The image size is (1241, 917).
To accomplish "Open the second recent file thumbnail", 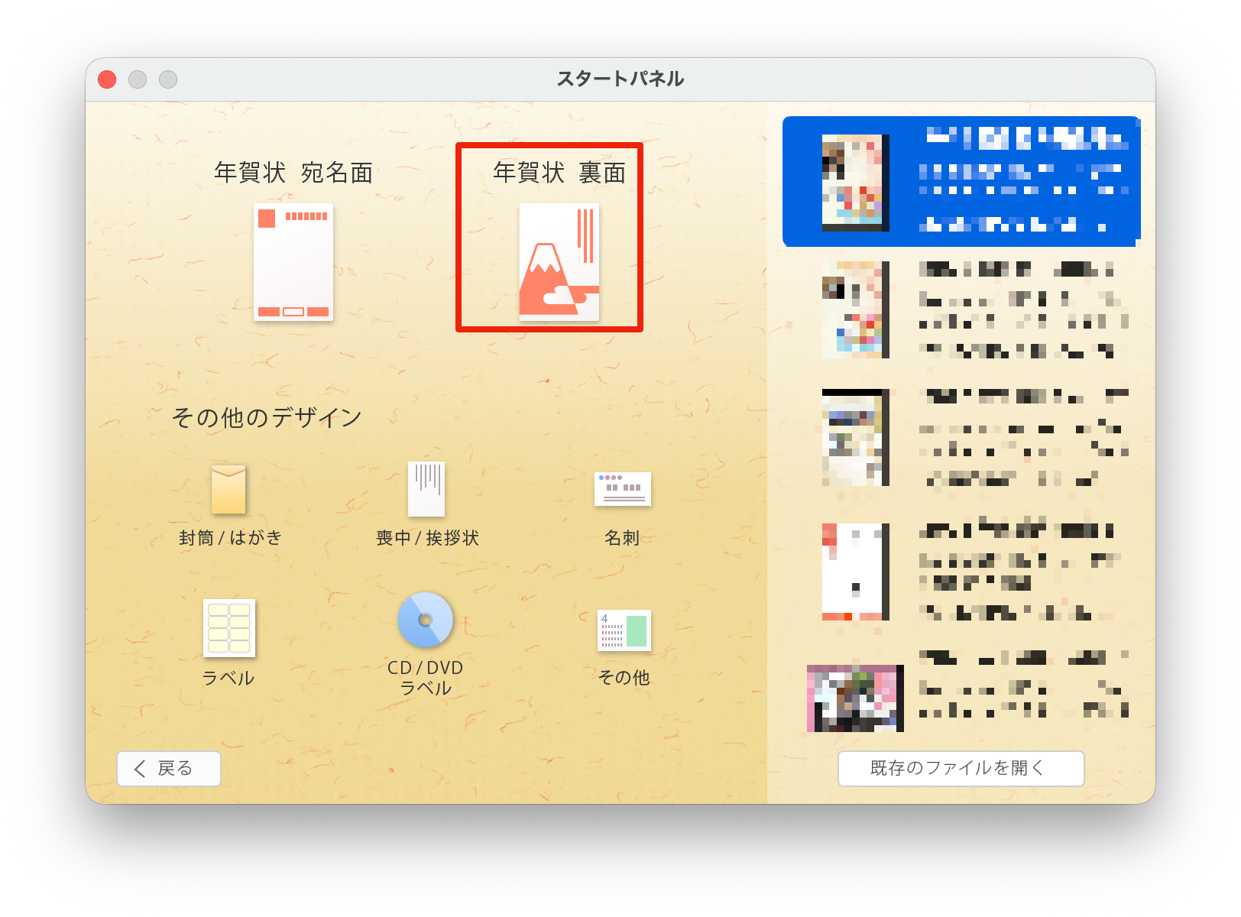I will click(x=856, y=309).
